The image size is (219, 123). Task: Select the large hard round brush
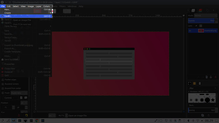click(207, 100)
